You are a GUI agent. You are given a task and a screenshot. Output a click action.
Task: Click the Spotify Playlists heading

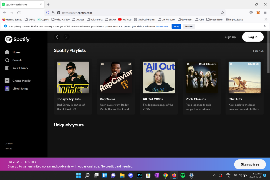coord(70,50)
